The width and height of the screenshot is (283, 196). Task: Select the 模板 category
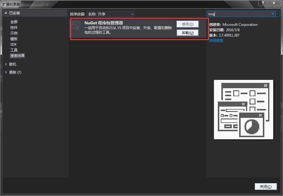tap(14, 39)
